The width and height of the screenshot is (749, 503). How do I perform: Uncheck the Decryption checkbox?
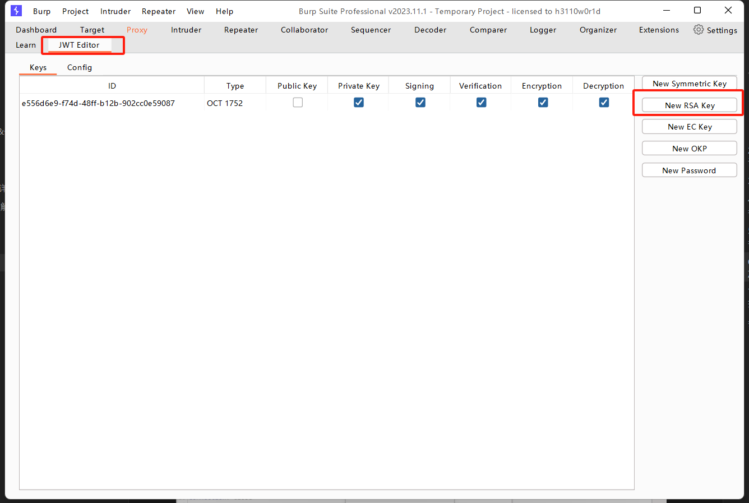point(604,103)
